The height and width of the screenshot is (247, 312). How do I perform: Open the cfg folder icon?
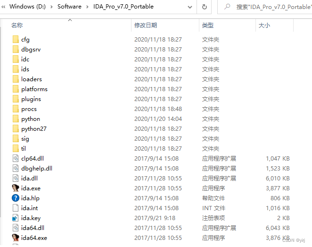16,39
